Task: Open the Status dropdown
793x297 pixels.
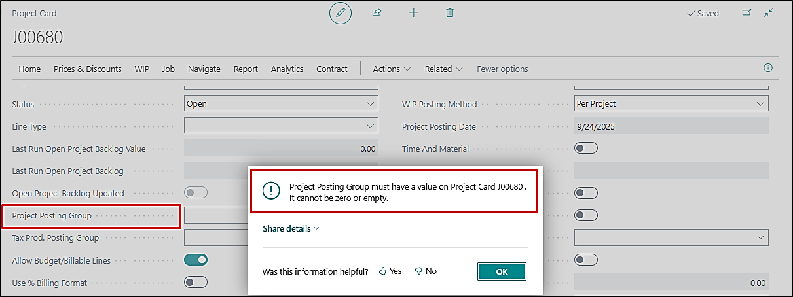Action: coord(281,104)
